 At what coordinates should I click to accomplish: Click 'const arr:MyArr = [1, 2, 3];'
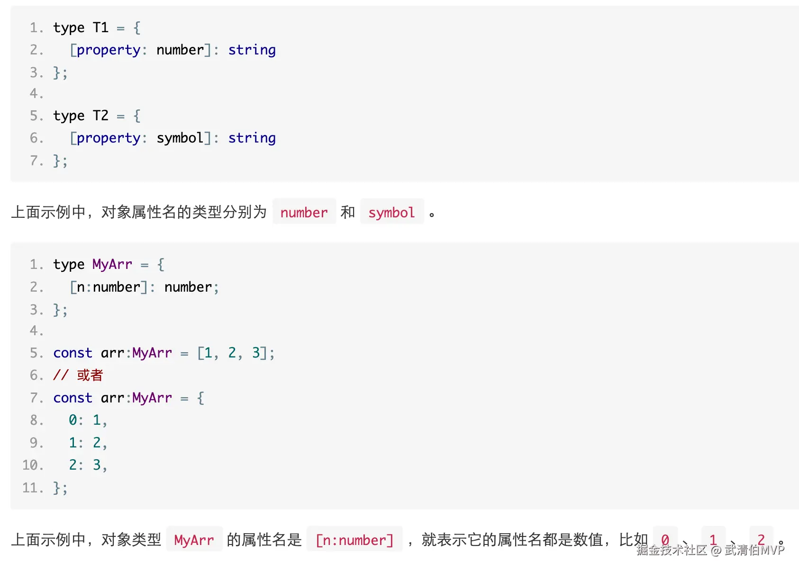164,353
